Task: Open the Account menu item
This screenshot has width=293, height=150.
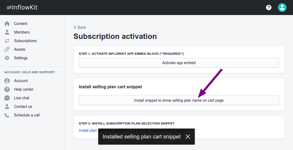Action: click(x=21, y=81)
